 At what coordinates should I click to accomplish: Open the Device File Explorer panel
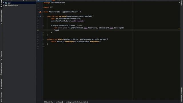[182, 95]
